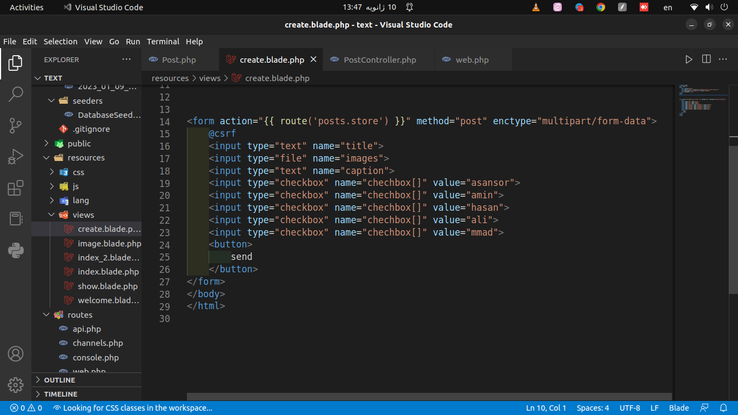This screenshot has width=738, height=415.
Task: Open the Explorer view in activity bar
Action: [15, 63]
